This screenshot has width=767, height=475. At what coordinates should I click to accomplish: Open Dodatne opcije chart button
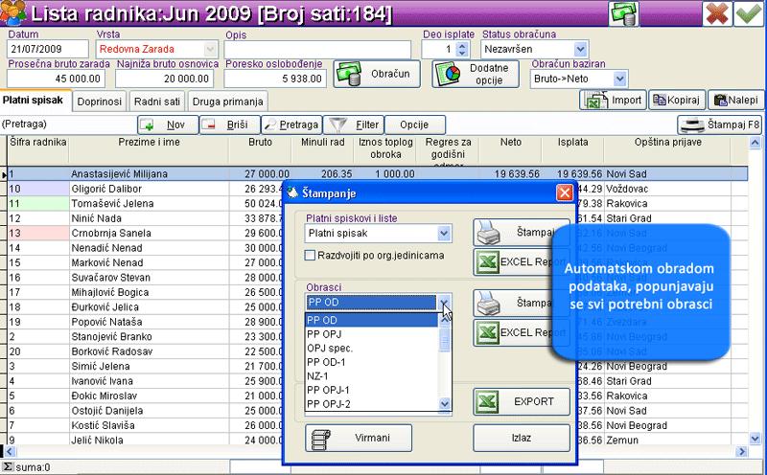point(473,74)
